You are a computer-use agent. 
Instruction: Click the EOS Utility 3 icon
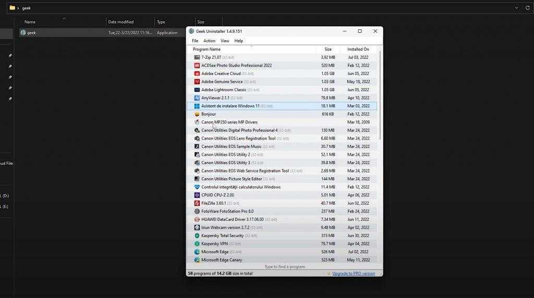197,163
